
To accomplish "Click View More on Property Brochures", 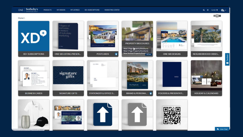I will (x=149, y=55).
